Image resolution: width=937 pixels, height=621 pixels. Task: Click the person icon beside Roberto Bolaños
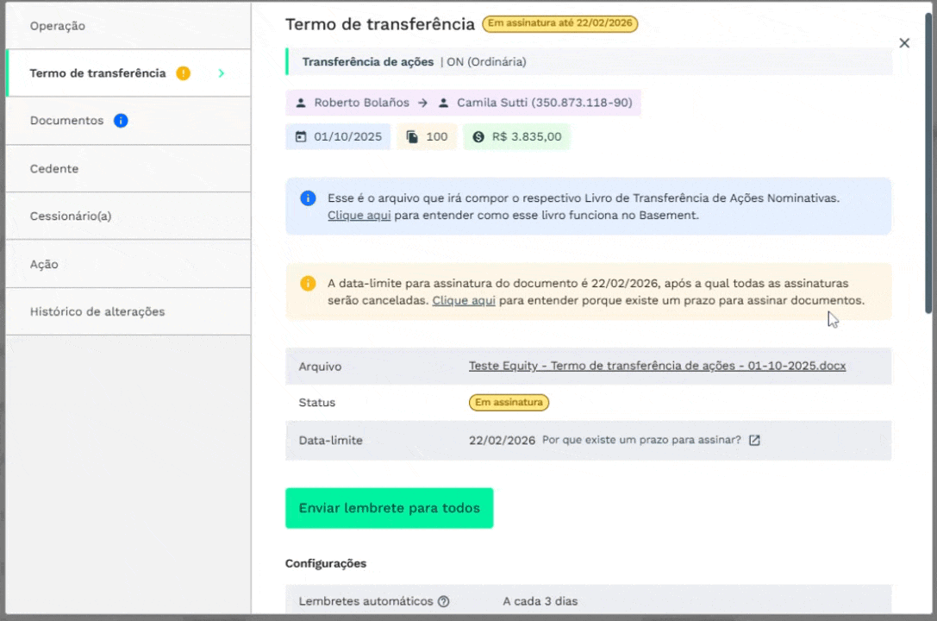301,103
